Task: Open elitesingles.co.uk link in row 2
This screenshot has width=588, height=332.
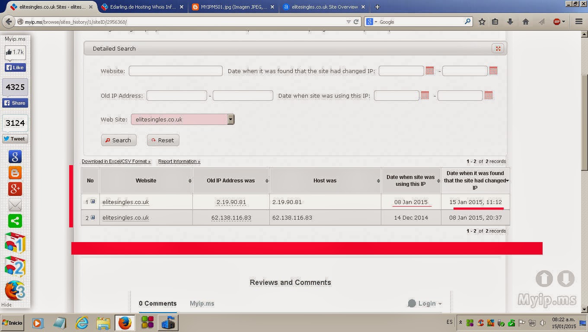Action: [x=126, y=217]
